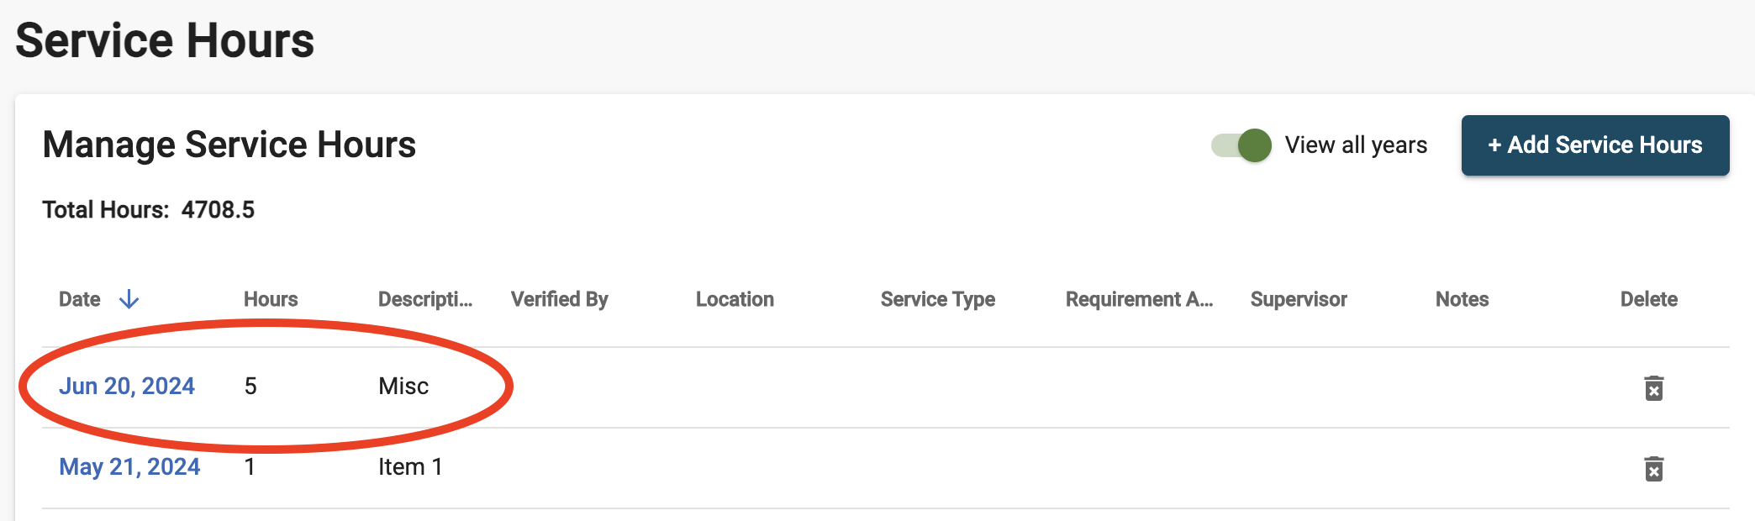
Task: Click the Total Hours 4708.5 text
Action: click(x=149, y=209)
